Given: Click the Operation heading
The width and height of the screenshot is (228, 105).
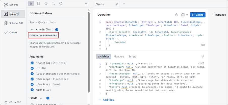Looking at the screenshot, I should 104,15.
